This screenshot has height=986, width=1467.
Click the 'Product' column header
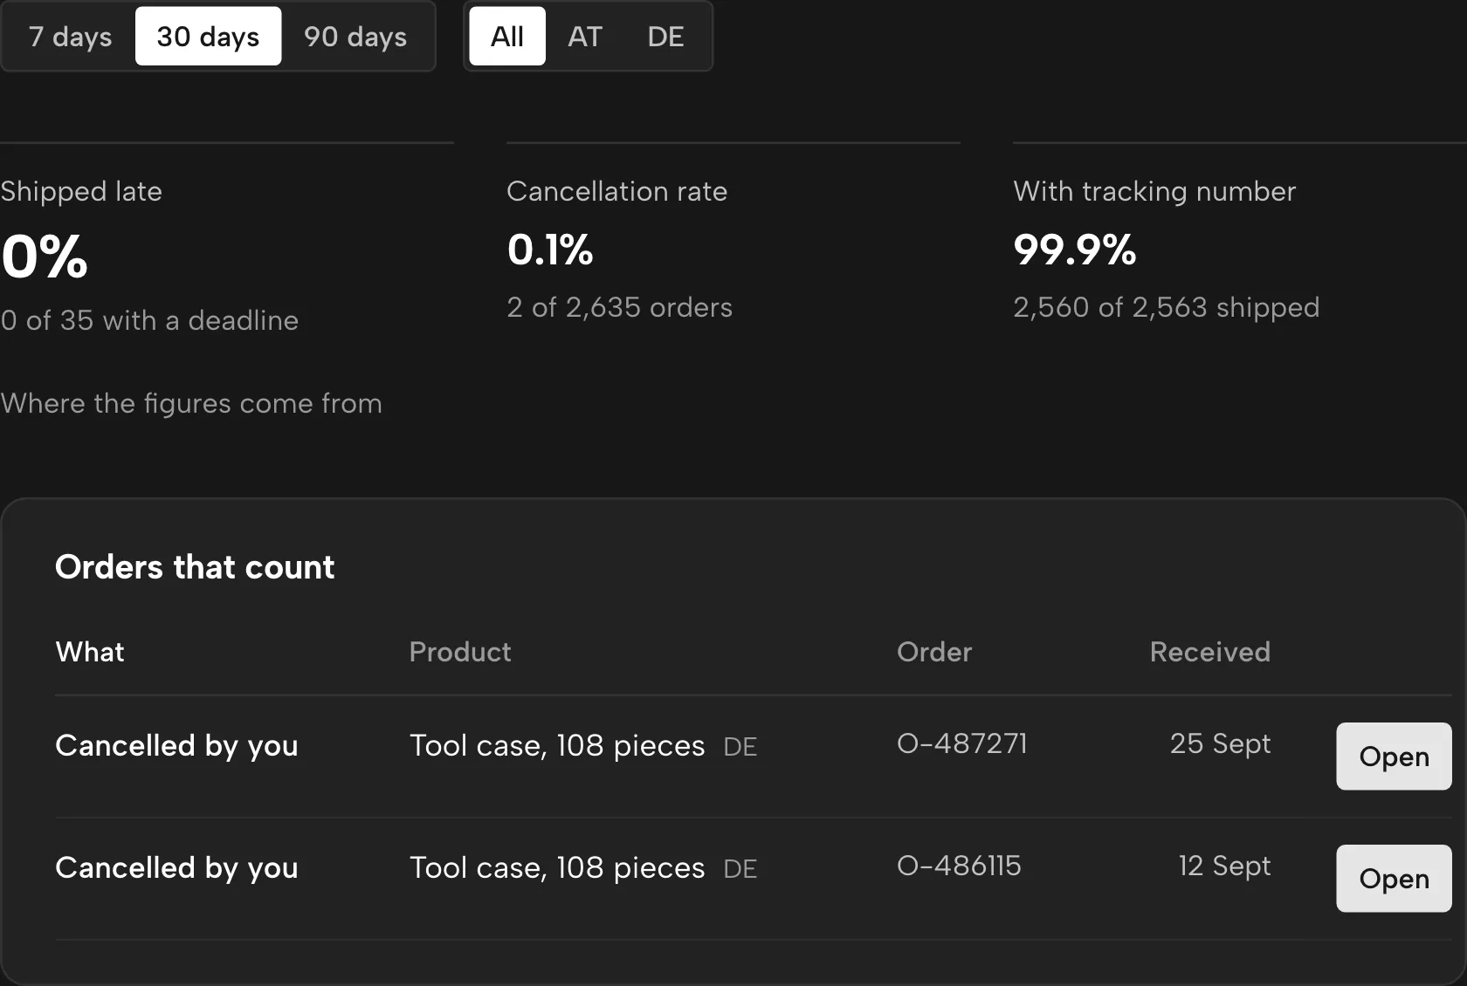[x=460, y=652]
